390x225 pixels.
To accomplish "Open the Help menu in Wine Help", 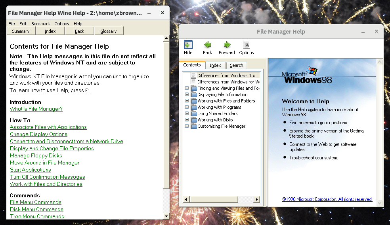I will [78, 24].
